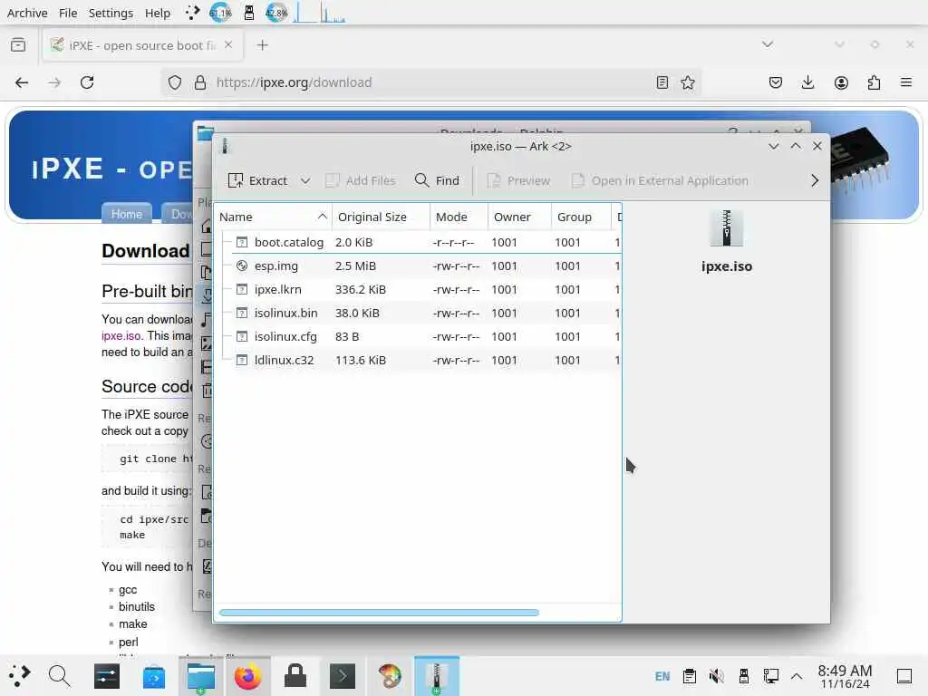Screen dimensions: 928x696
Task: Switch to Ark archive in taskbar
Action: click(x=437, y=676)
